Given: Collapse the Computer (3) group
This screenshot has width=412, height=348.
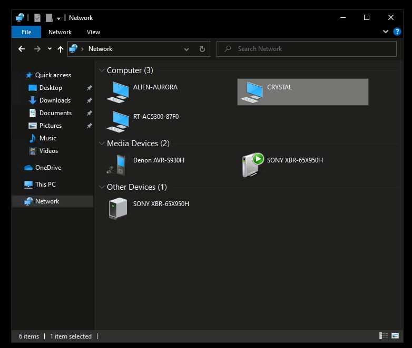Looking at the screenshot, I should pyautogui.click(x=102, y=70).
